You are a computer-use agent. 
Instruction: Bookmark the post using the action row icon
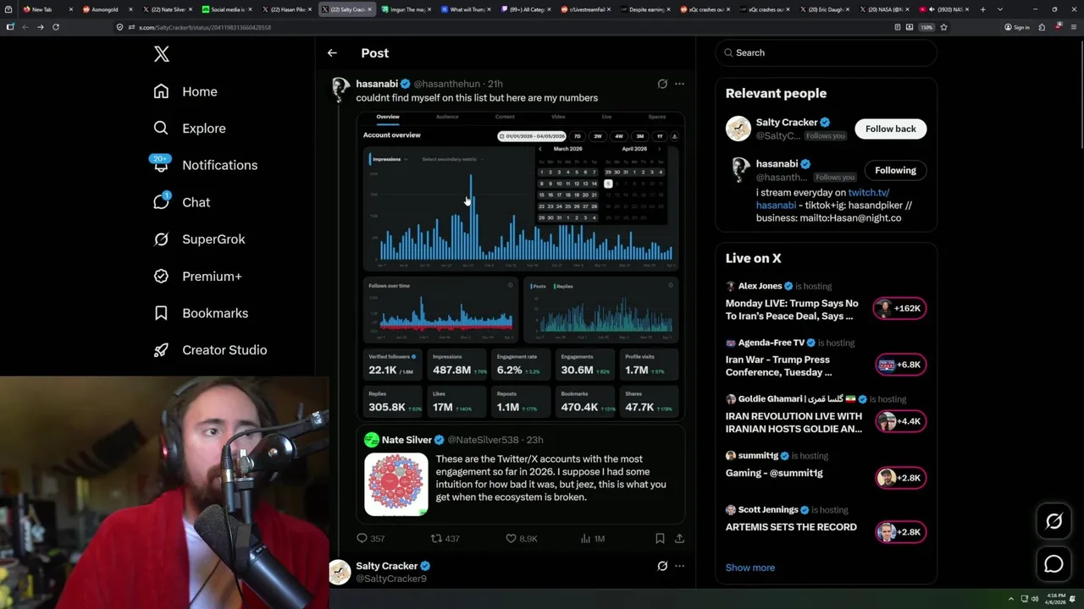coord(660,538)
